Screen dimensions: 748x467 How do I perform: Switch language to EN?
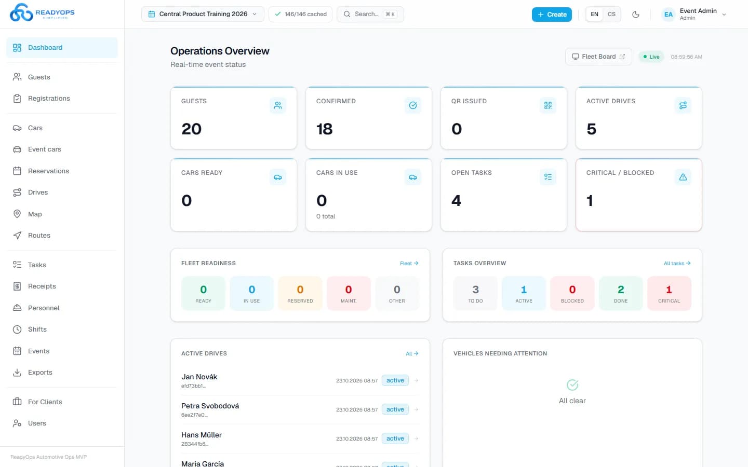pos(595,15)
